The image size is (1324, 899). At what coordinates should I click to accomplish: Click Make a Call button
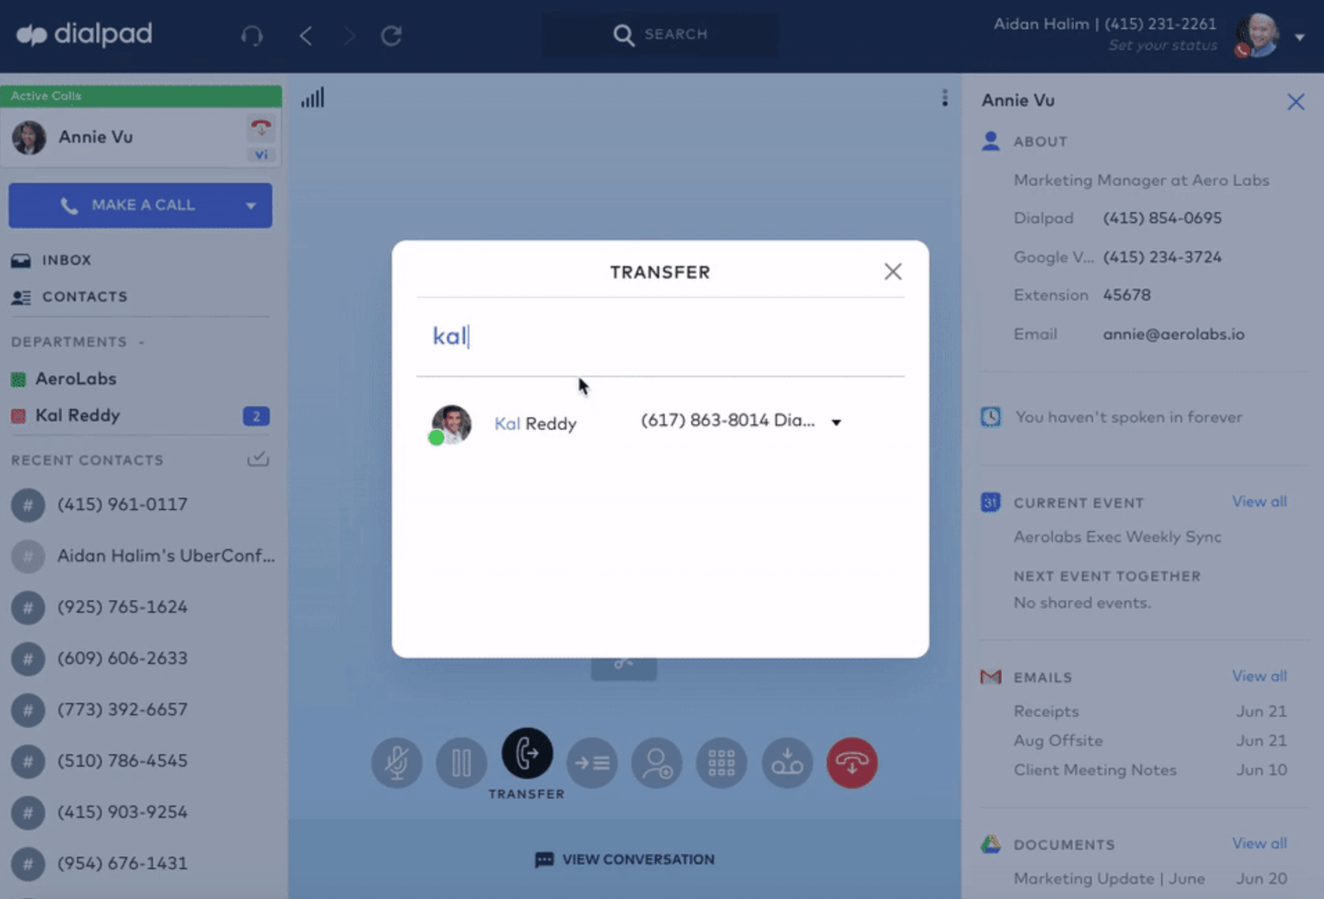pos(140,206)
